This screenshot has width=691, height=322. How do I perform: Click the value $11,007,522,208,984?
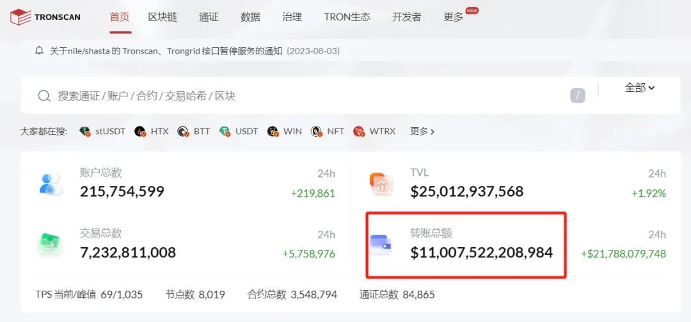click(x=481, y=252)
